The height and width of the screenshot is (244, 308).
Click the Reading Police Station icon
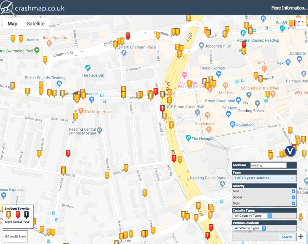(x=222, y=184)
